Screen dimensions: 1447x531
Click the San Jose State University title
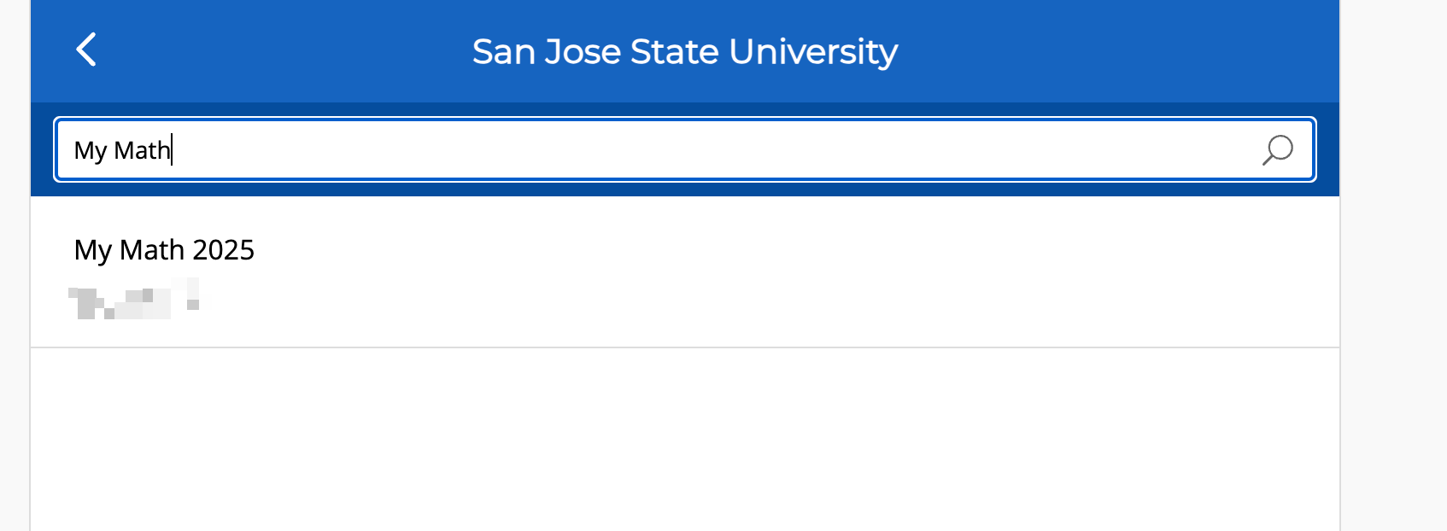click(x=685, y=51)
